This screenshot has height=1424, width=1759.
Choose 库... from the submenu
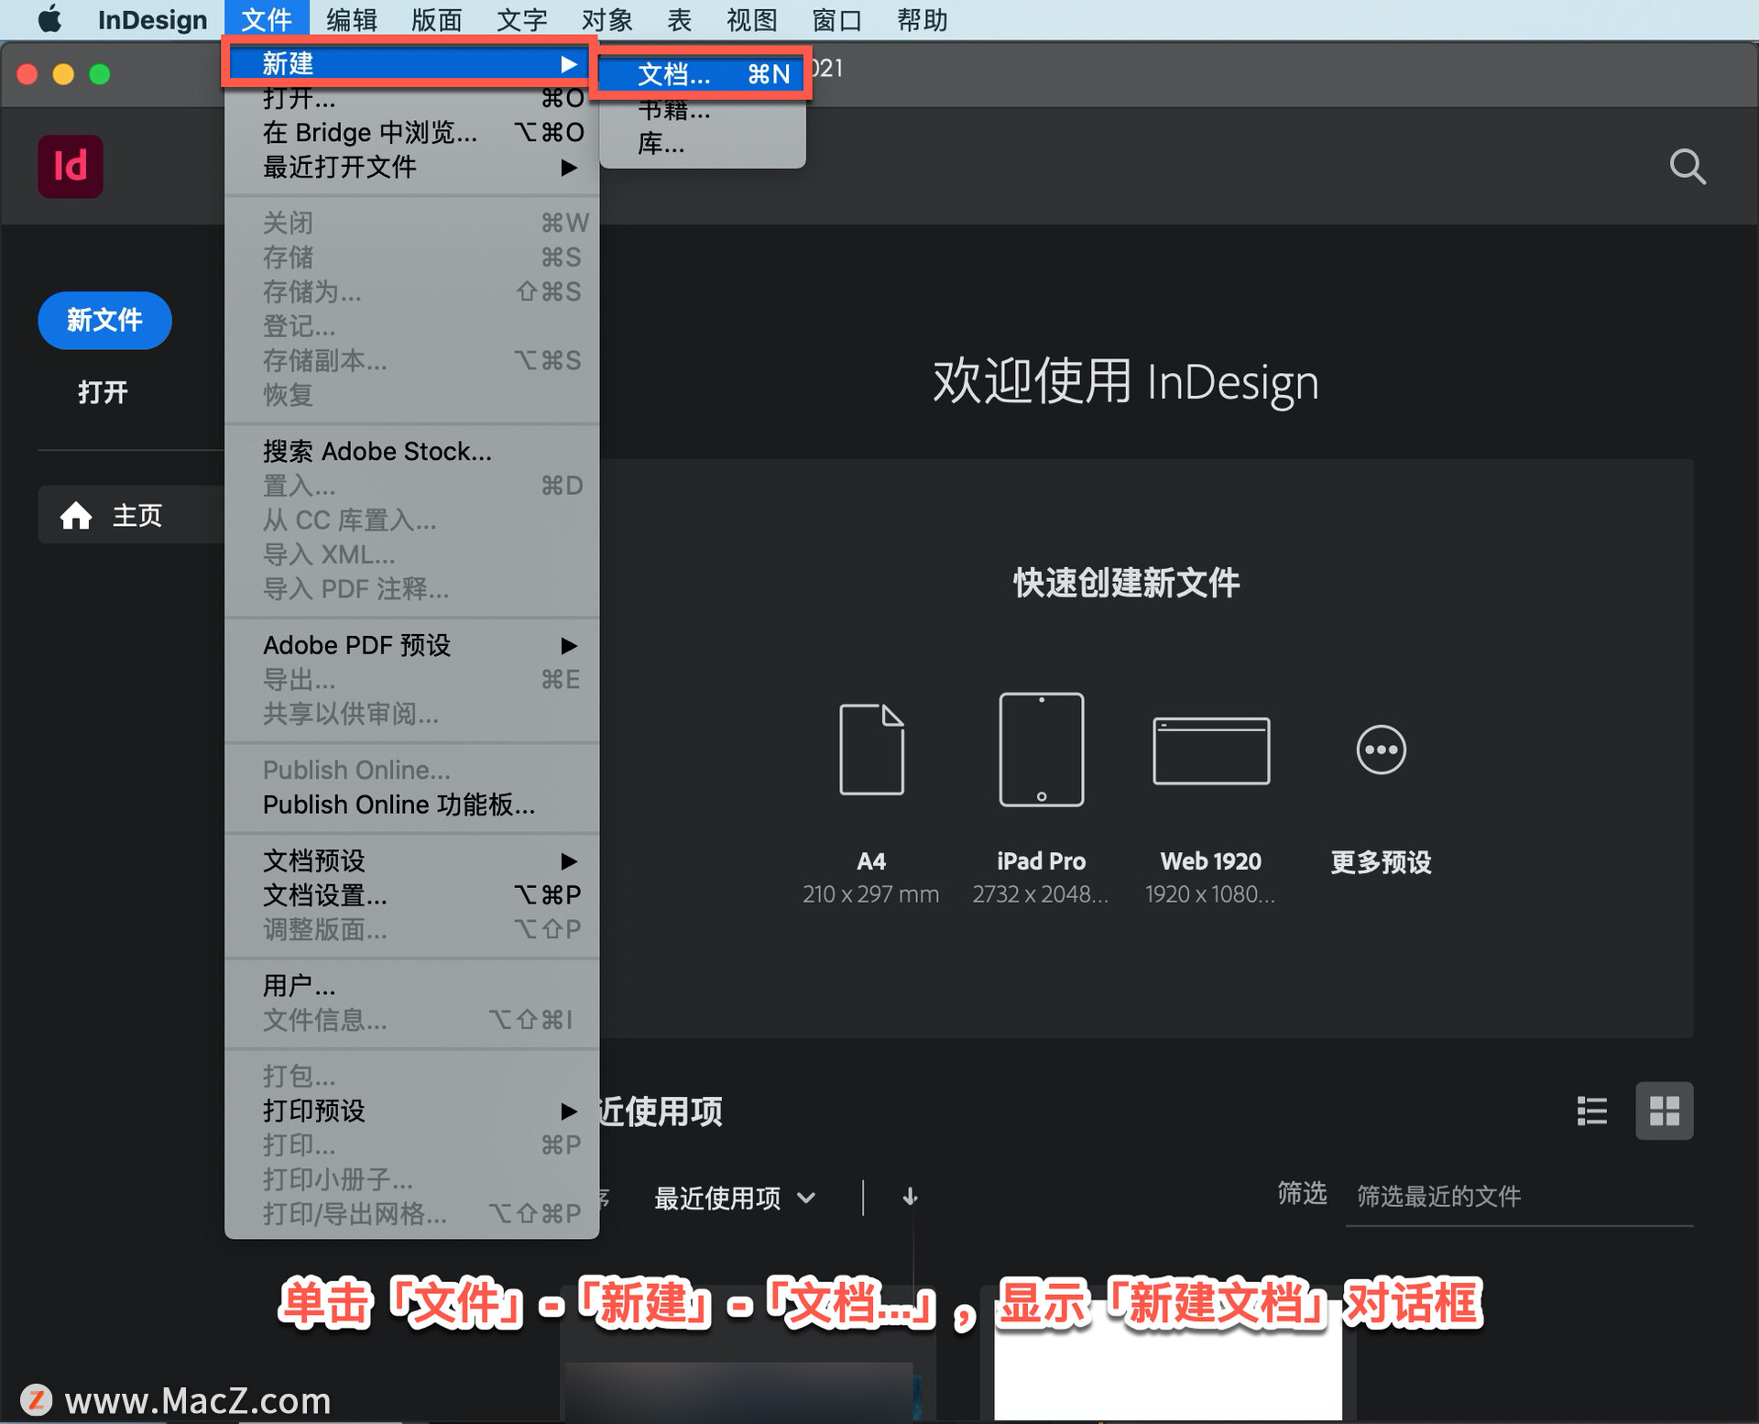pos(703,144)
